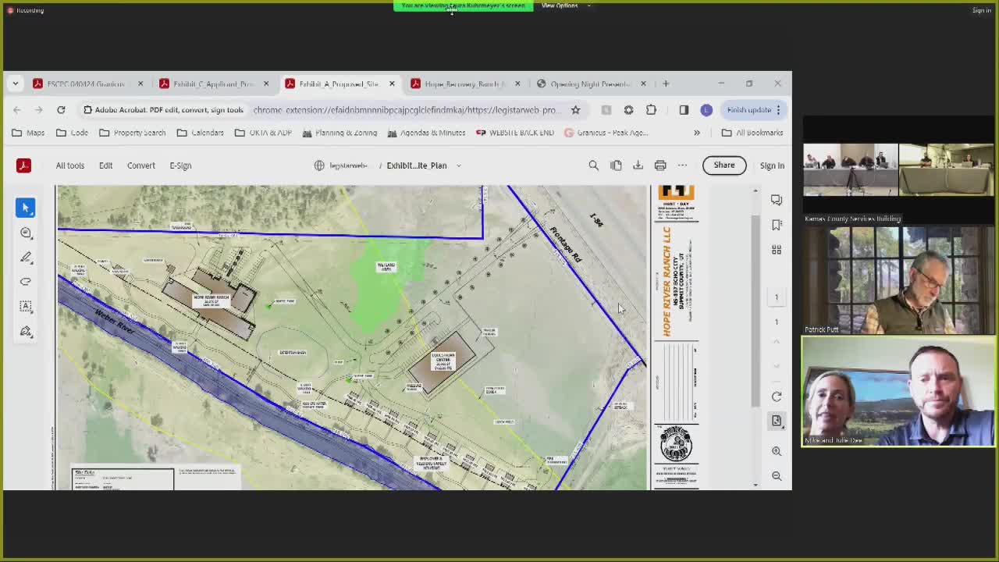
Task: Show hidden bookmarks with the chevron
Action: [697, 133]
